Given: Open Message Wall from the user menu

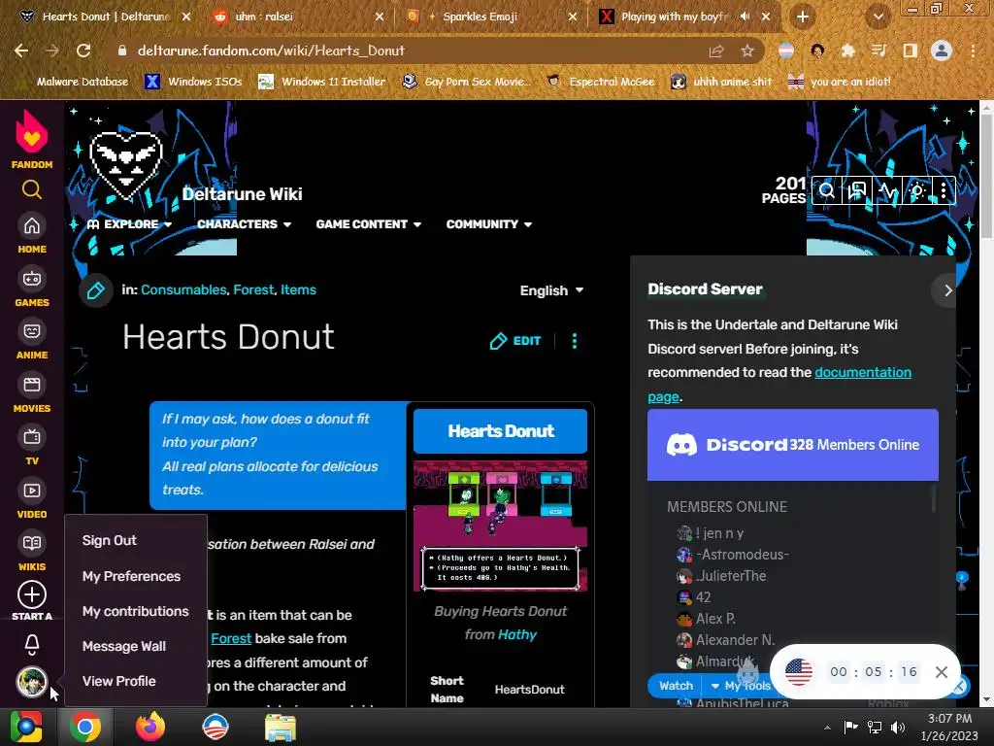Looking at the screenshot, I should point(124,646).
